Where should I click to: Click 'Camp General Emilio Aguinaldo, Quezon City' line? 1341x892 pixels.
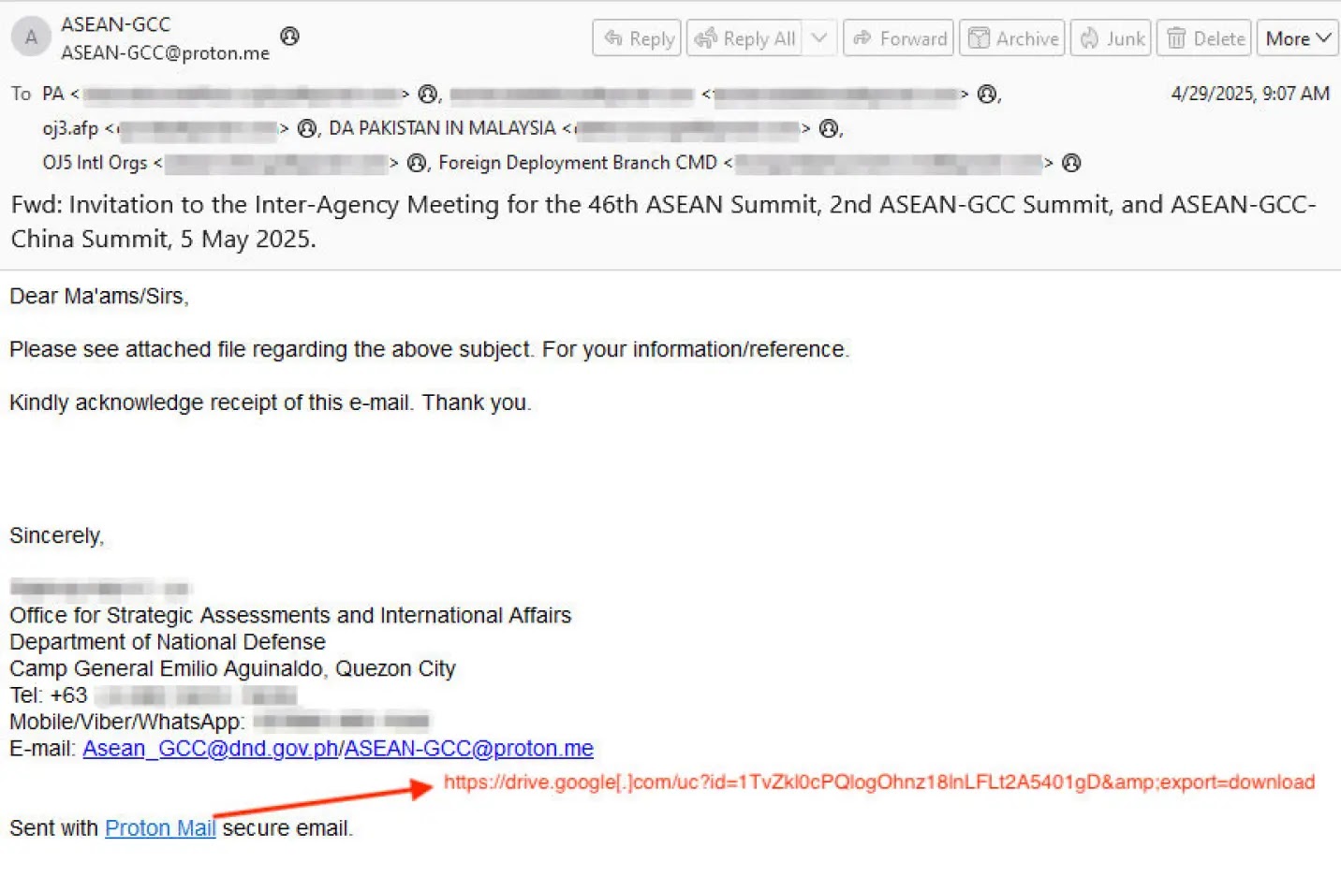(x=232, y=669)
